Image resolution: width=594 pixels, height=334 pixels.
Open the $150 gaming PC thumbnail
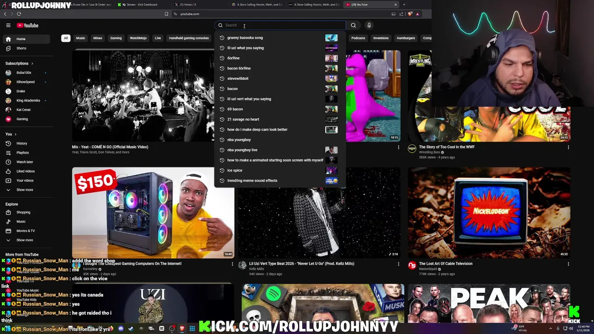153,212
